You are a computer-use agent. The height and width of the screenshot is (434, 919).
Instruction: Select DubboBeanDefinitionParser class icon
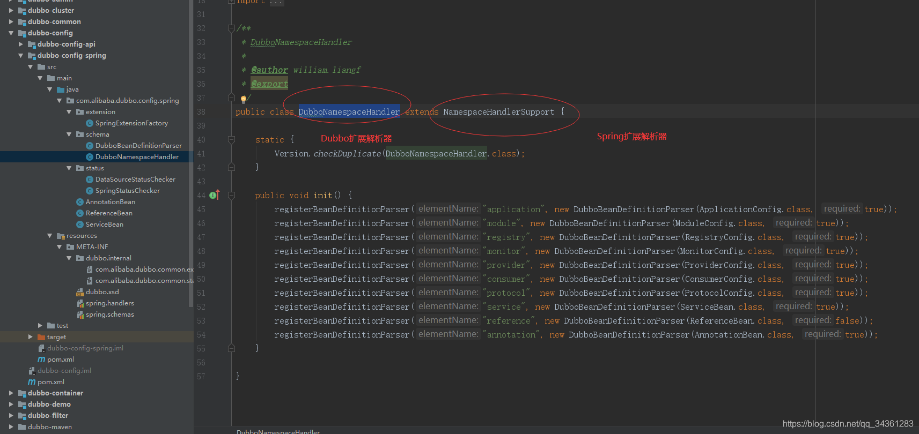coord(90,146)
